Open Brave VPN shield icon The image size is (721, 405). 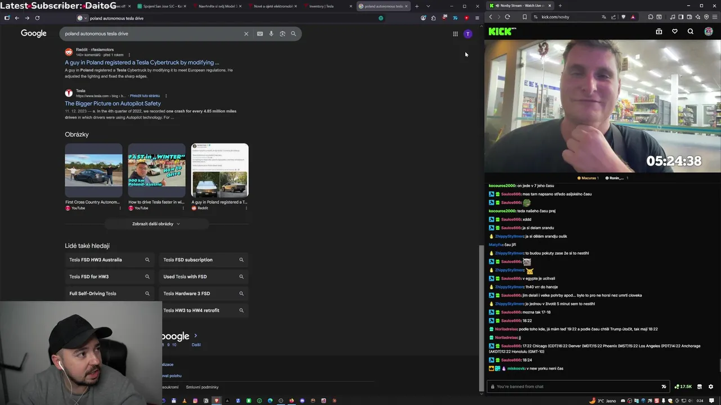point(706,17)
